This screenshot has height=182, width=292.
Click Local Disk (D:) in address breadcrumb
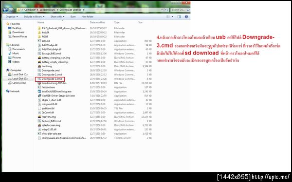point(47,10)
